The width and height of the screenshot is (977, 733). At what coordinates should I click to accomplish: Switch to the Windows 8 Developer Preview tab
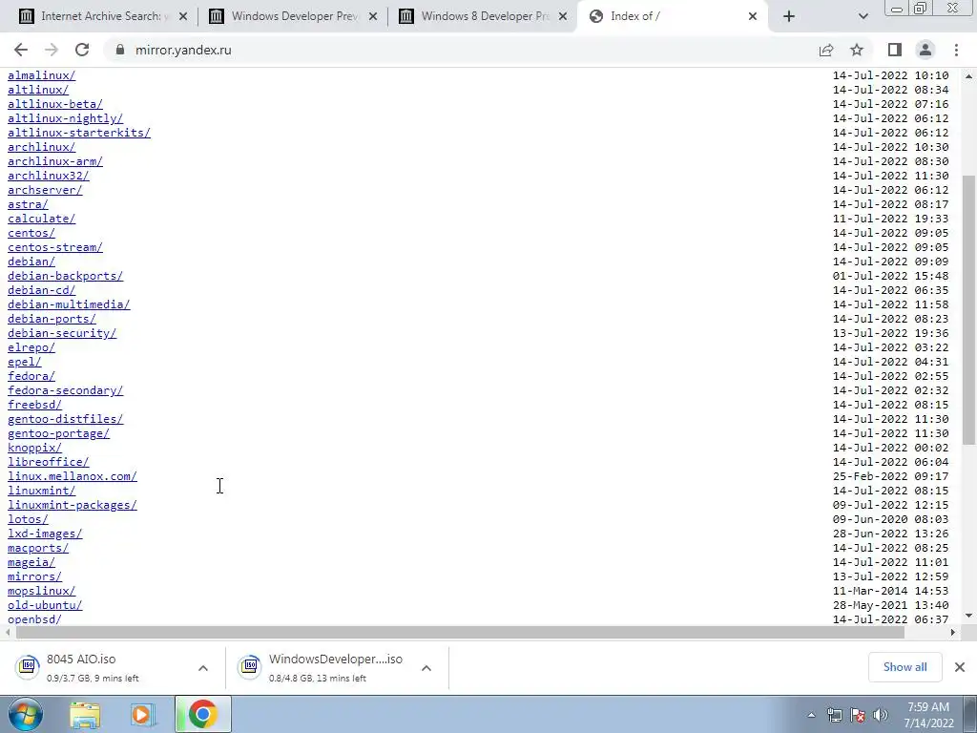(483, 16)
